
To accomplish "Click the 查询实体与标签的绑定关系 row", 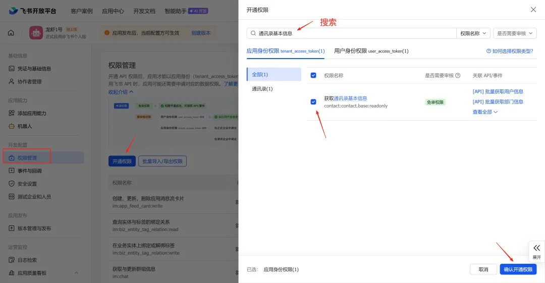I will click(x=174, y=225).
